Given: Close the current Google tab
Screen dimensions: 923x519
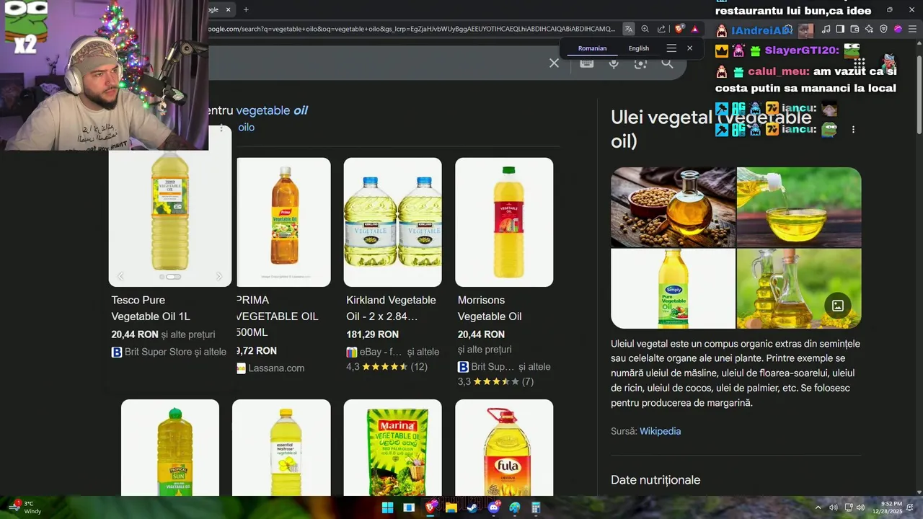Looking at the screenshot, I should 229,9.
